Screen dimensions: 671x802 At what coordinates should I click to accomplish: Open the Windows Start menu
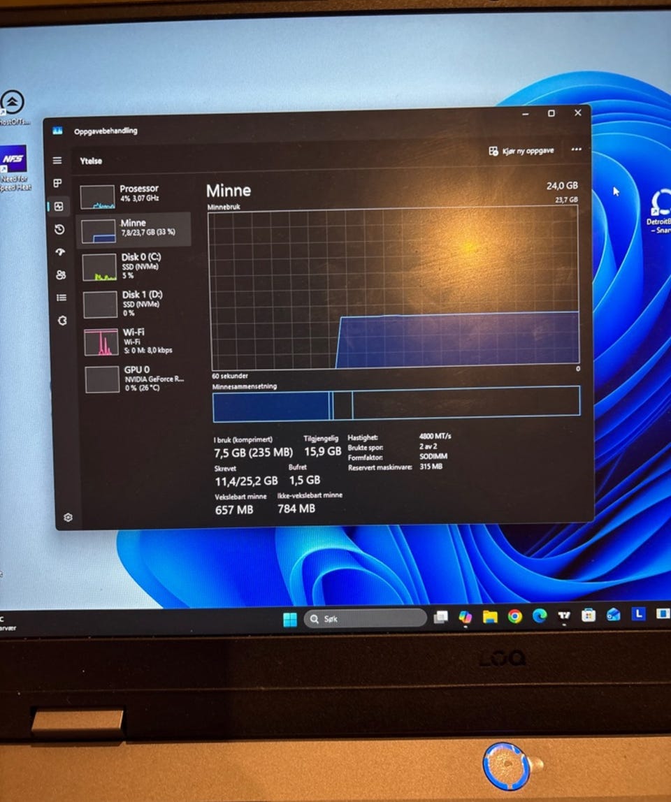tap(289, 620)
